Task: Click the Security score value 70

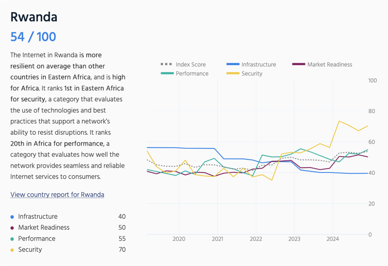Action: [x=122, y=250]
